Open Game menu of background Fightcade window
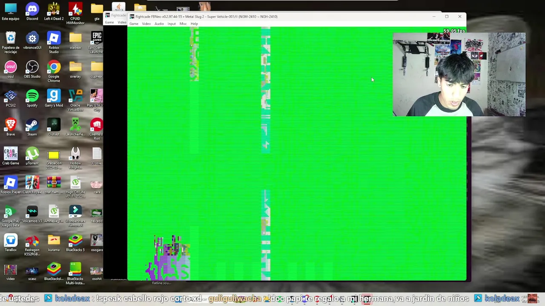The height and width of the screenshot is (306, 545). 109,23
